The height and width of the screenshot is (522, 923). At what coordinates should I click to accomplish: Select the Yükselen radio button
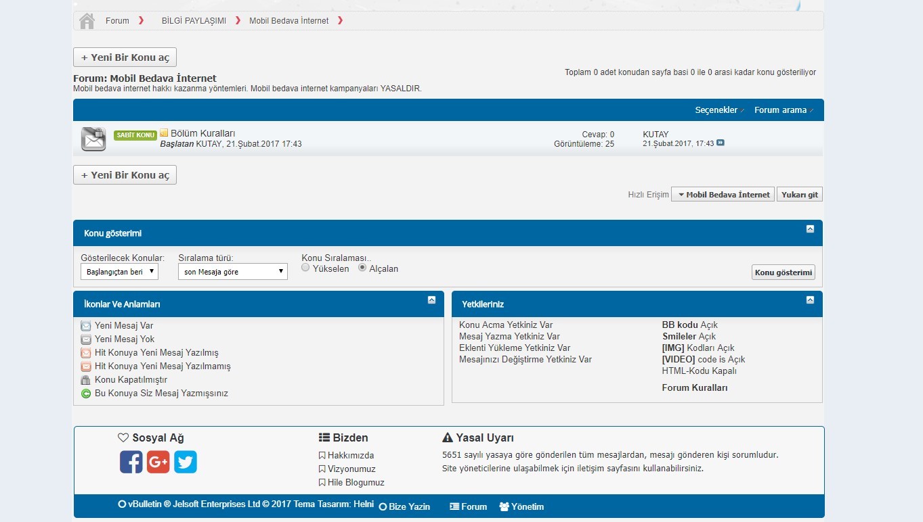(x=306, y=268)
